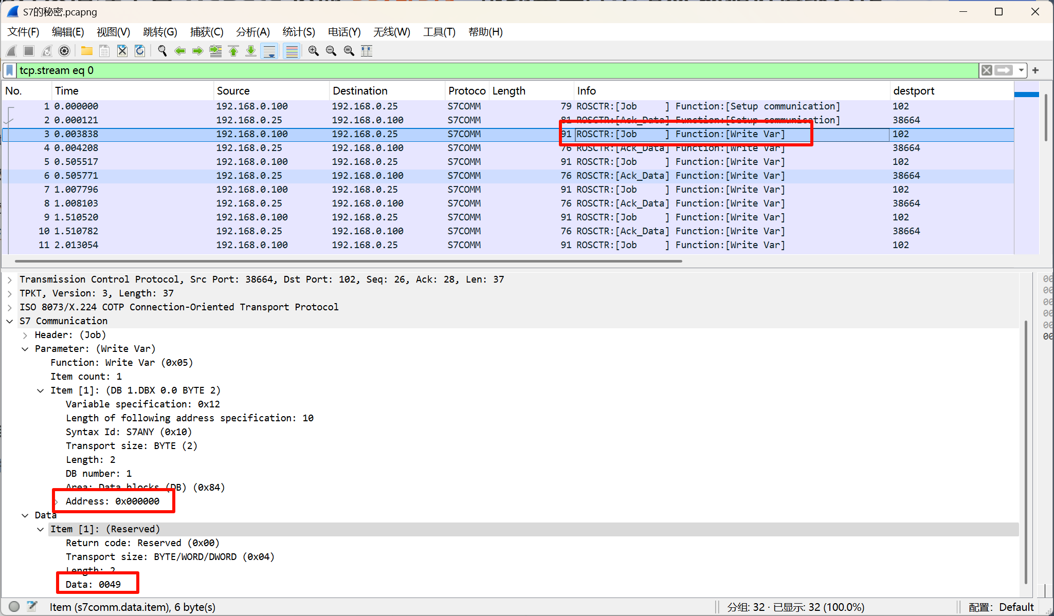The image size is (1054, 616).
Task: Click the find packet magnifier icon
Action: tap(162, 51)
